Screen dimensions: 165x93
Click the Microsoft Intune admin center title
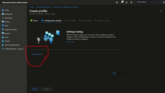(x=15, y=3)
